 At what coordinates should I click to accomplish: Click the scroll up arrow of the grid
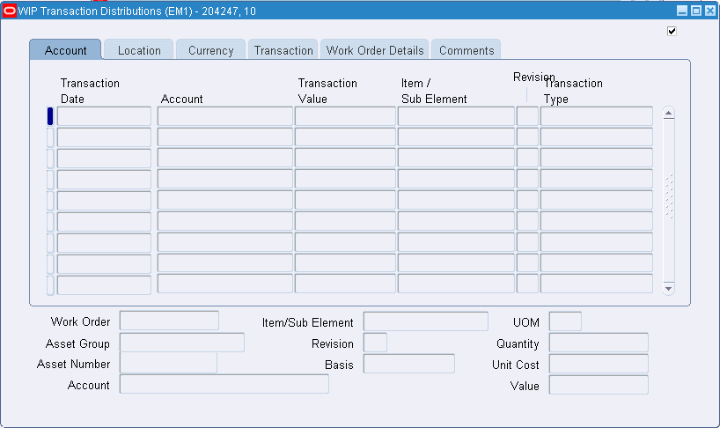[669, 113]
